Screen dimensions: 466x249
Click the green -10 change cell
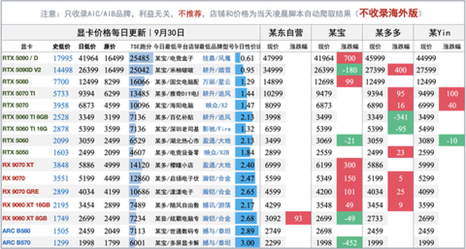(x=452, y=141)
